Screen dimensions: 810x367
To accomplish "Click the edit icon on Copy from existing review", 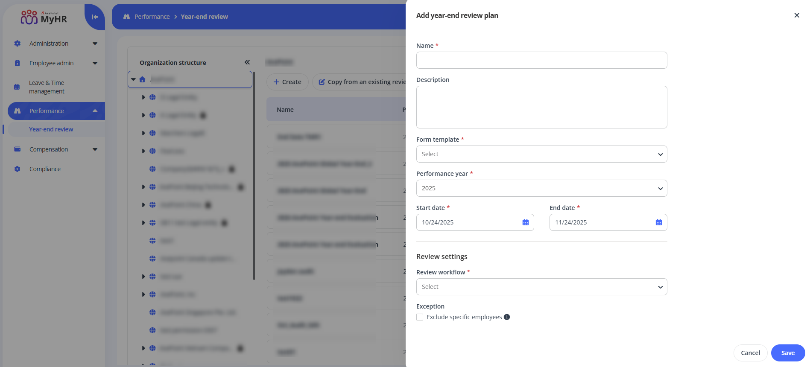I will [322, 82].
